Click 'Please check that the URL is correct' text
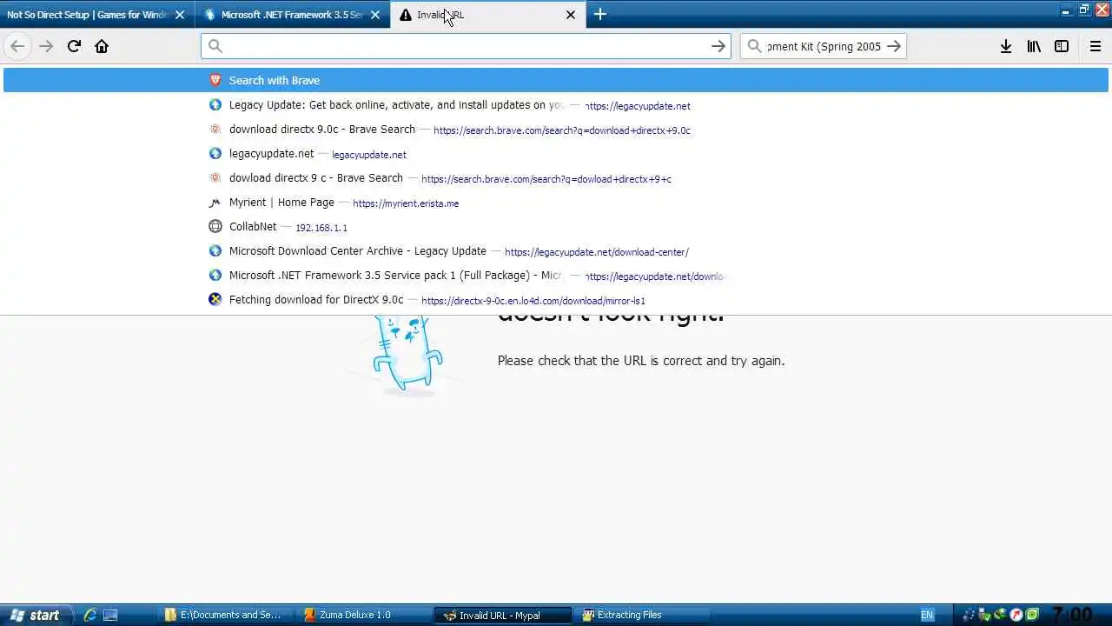The width and height of the screenshot is (1112, 626). [641, 361]
